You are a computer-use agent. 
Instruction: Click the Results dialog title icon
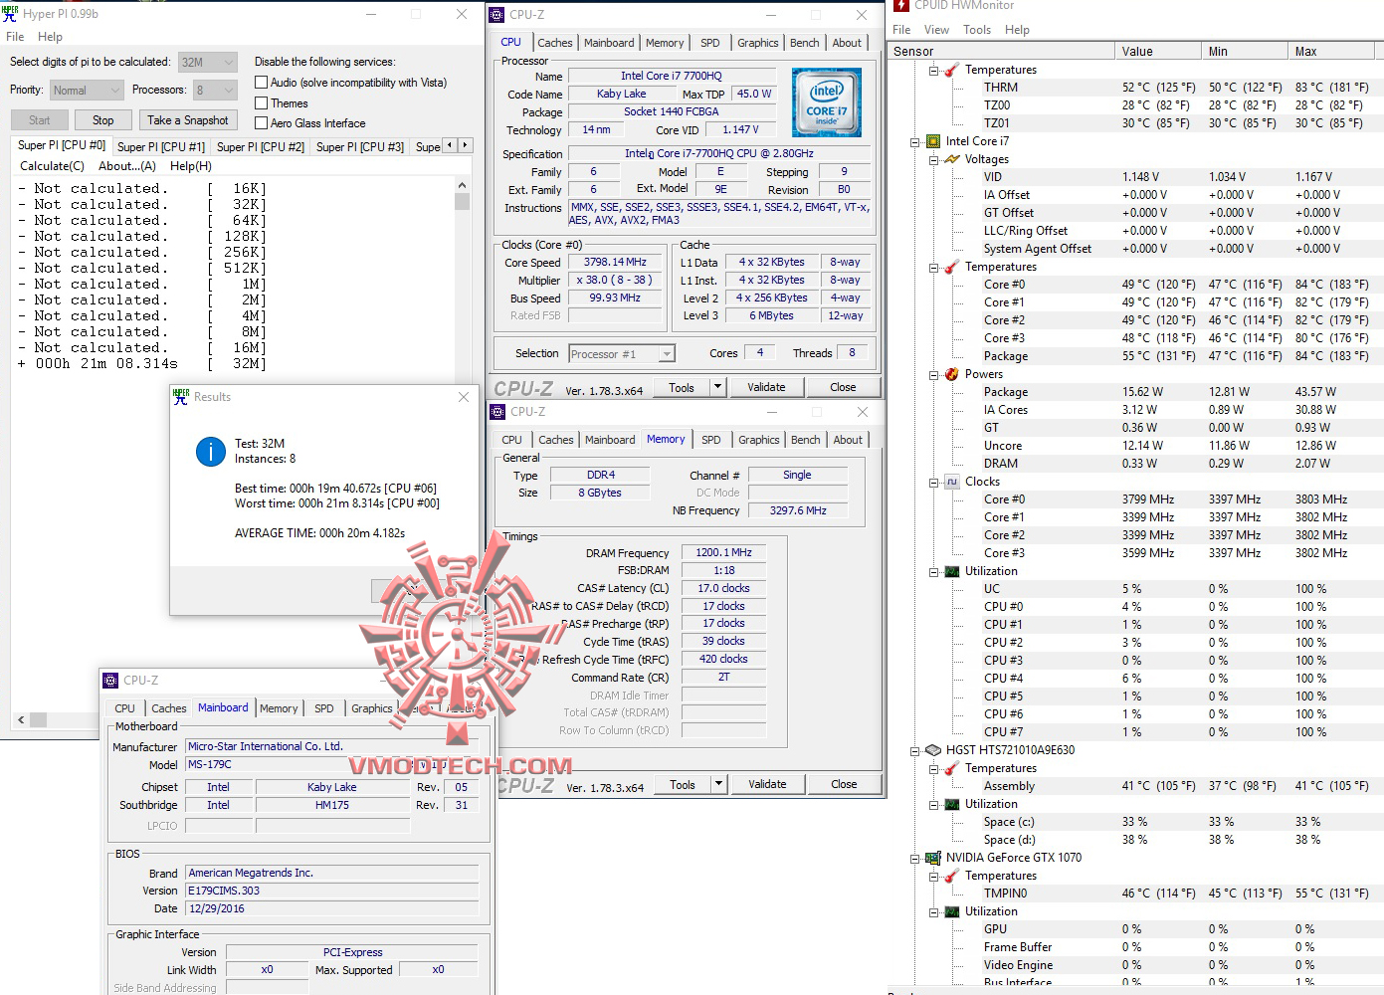pyautogui.click(x=181, y=396)
